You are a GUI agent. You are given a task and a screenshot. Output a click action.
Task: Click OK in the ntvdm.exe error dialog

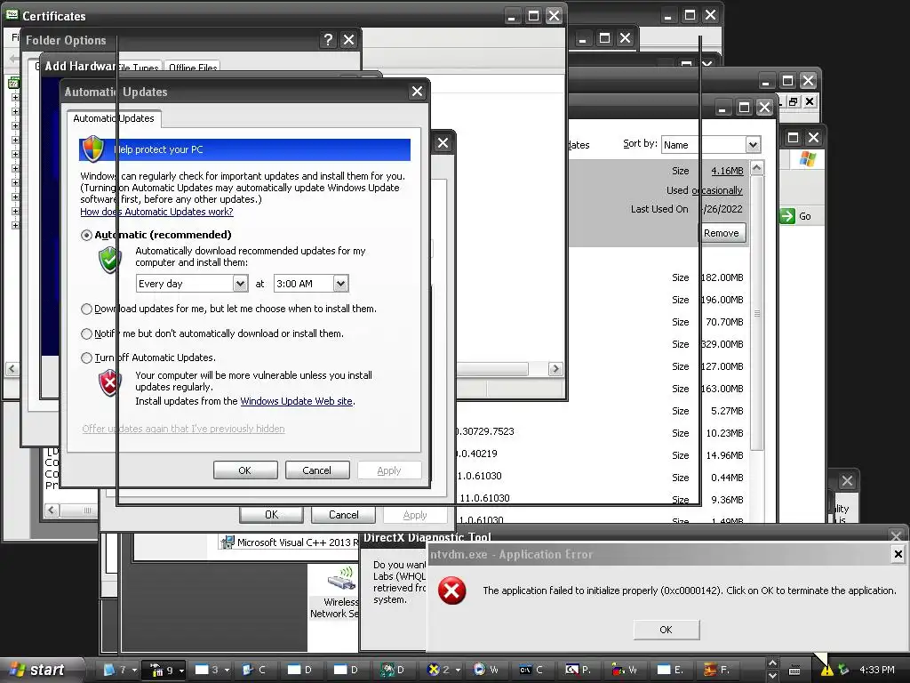click(667, 630)
